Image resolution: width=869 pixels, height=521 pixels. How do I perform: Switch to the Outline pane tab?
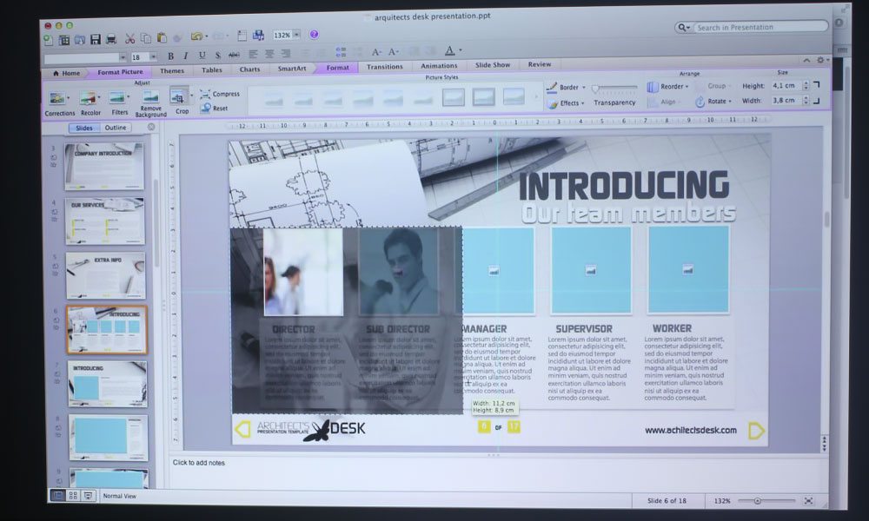[115, 128]
